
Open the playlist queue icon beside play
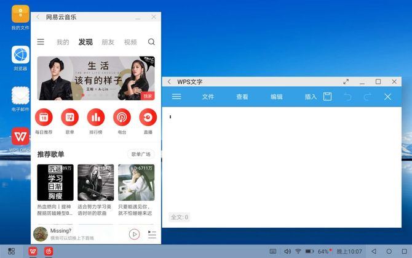[152, 235]
